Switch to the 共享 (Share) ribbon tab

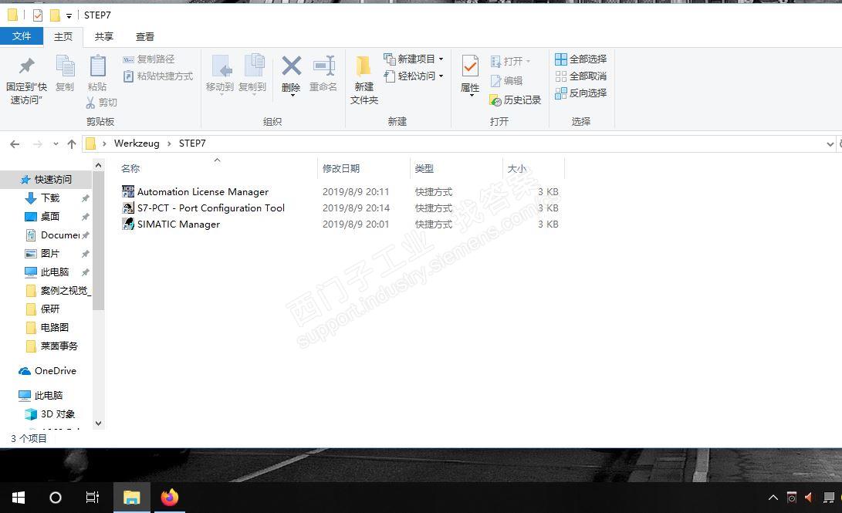tap(103, 36)
